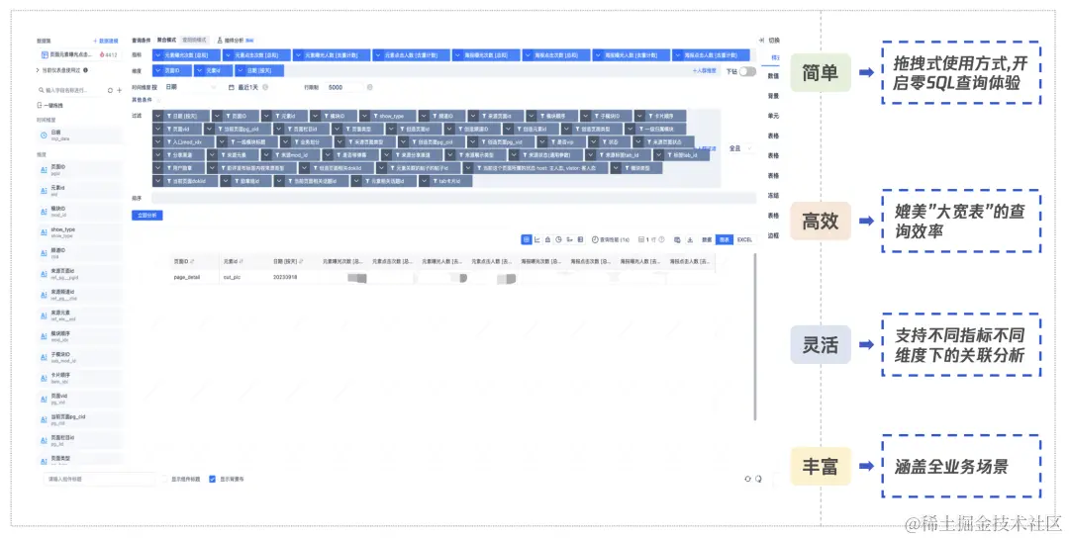Image resolution: width=1069 pixels, height=540 pixels.
Task: Click the 立即分析 button
Action: tap(147, 216)
